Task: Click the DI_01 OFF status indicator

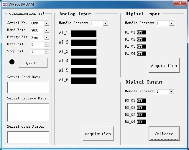Action: (142, 32)
